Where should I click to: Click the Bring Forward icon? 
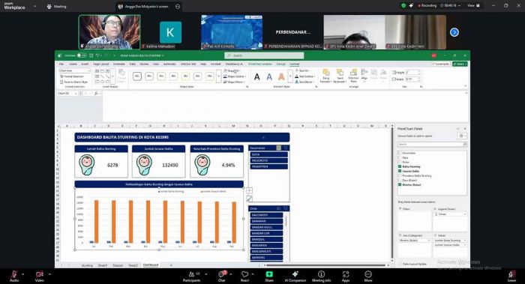[x=325, y=72]
